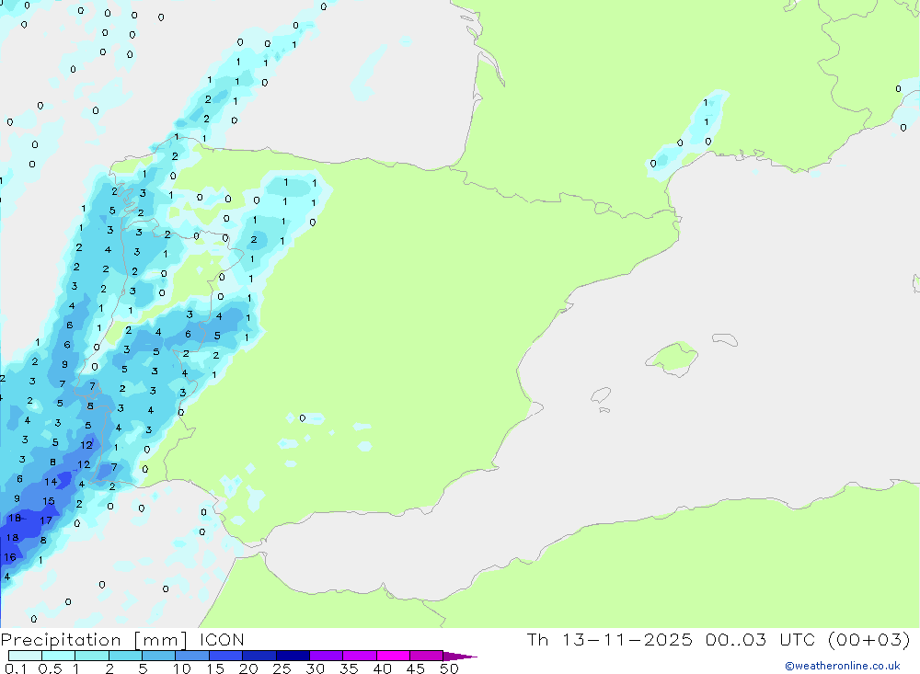Click the "ICON" model name label

click(222, 639)
